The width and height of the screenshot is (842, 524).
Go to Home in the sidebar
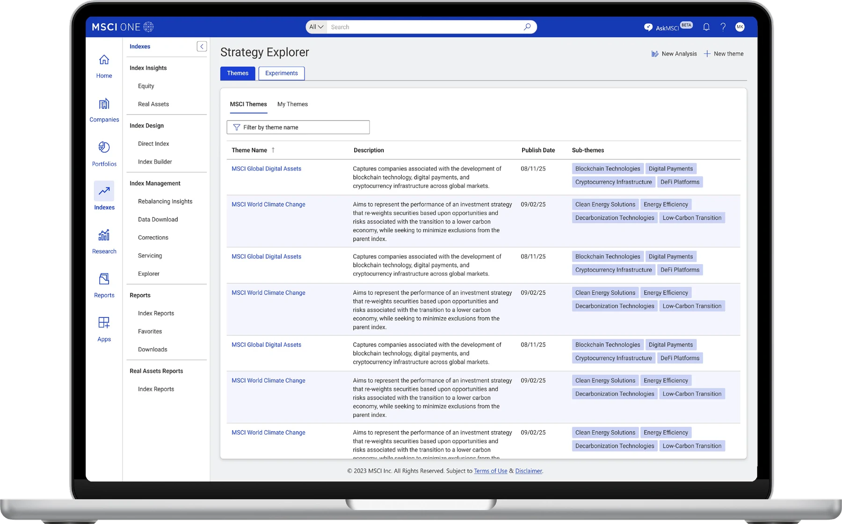(104, 66)
